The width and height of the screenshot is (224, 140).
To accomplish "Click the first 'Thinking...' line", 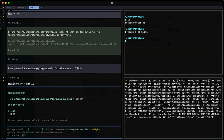I will coord(14,23).
